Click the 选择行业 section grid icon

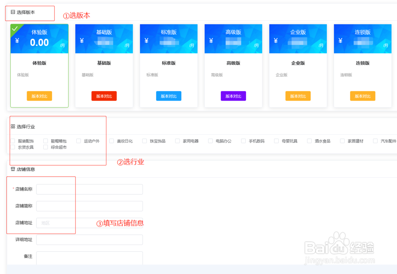13,126
